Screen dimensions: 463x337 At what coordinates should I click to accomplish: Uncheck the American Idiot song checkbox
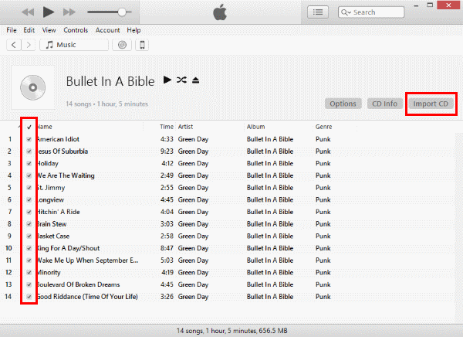(x=29, y=139)
